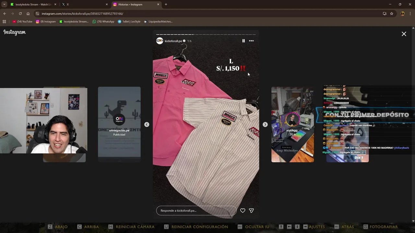Viewport: 415px width, 233px height.
Task: Click ATRÁS in bottom bar
Action: pos(344,227)
